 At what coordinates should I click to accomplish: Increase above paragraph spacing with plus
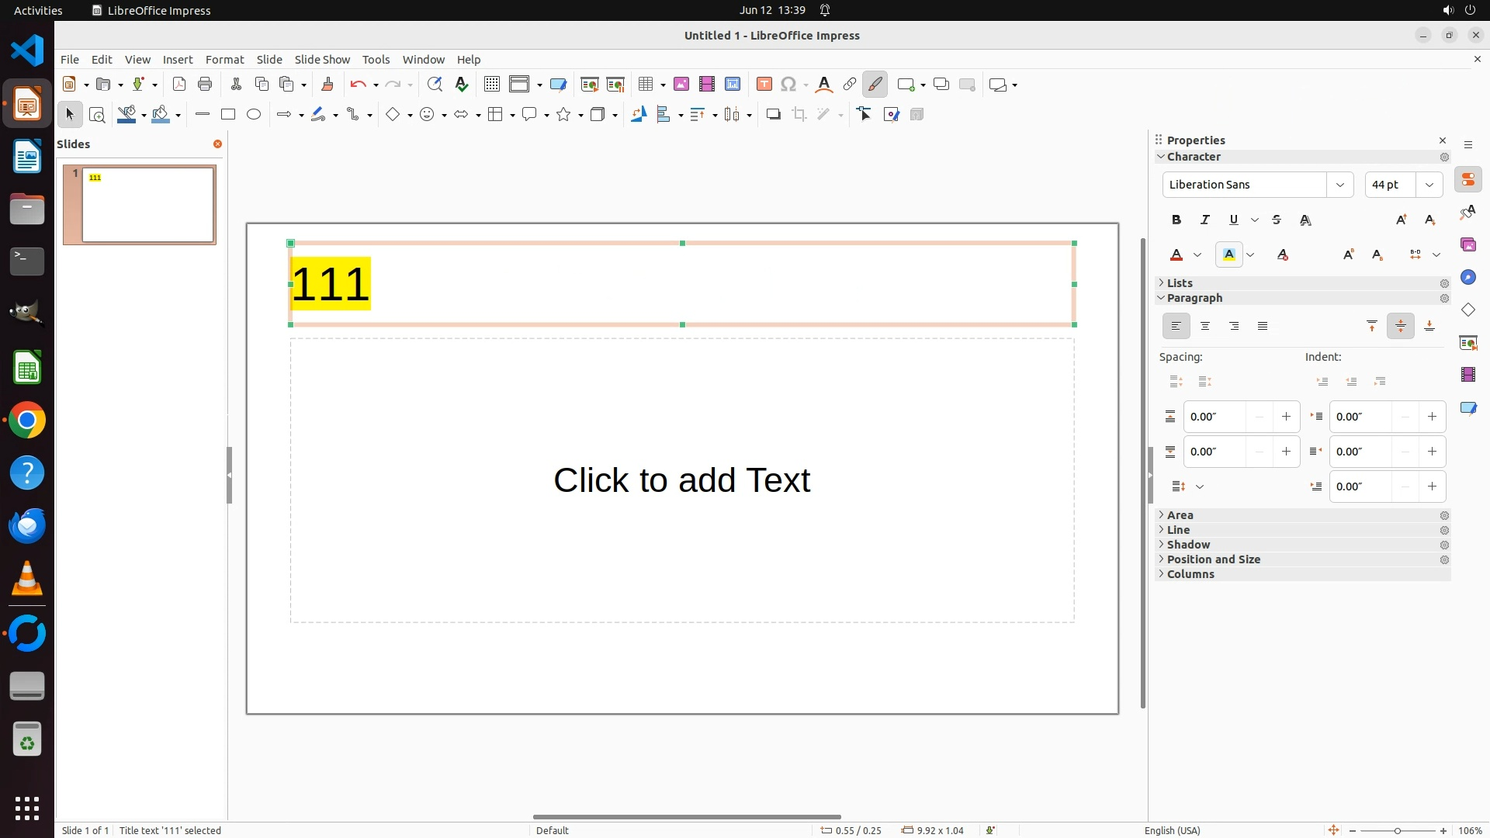pos(1286,417)
